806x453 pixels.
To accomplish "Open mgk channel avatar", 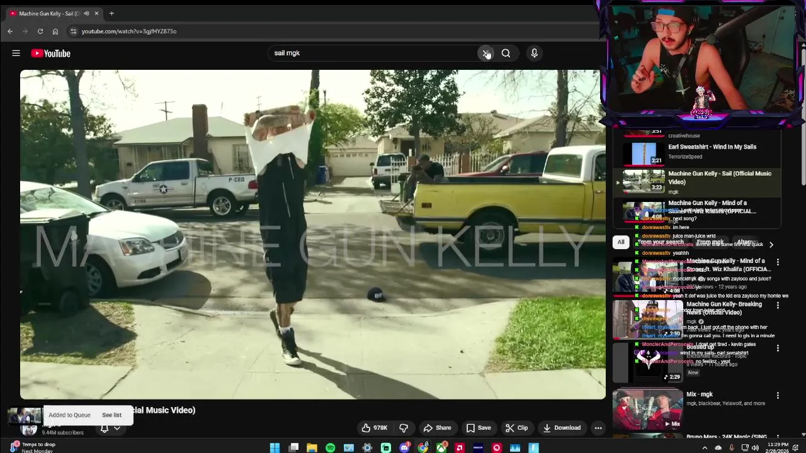I will (28, 429).
